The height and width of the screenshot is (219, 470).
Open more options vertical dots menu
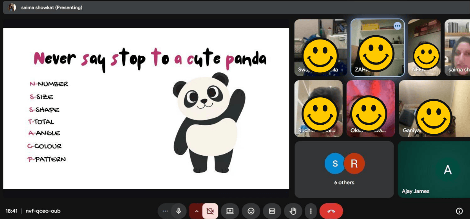coord(311,211)
